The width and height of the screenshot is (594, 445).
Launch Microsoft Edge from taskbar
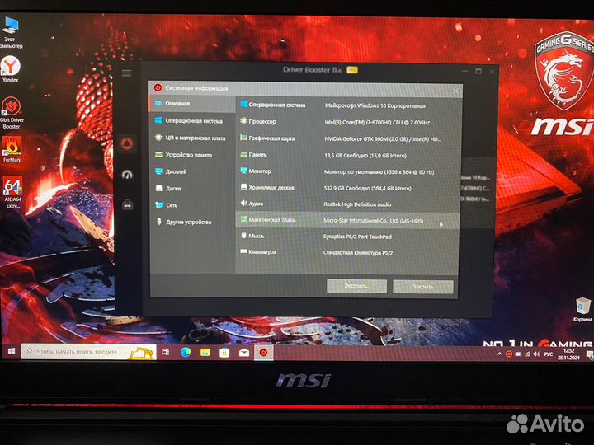[186, 353]
